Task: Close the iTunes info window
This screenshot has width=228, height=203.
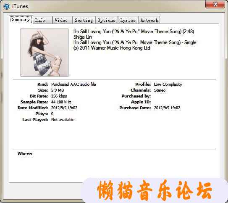Action: pyautogui.click(x=215, y=4)
